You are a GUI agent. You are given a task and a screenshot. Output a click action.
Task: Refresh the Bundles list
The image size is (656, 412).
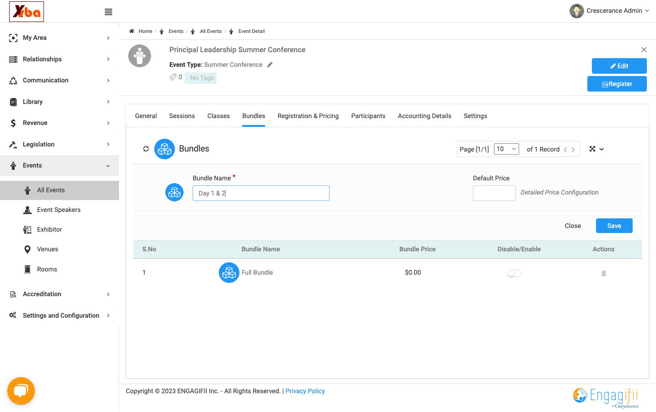146,149
